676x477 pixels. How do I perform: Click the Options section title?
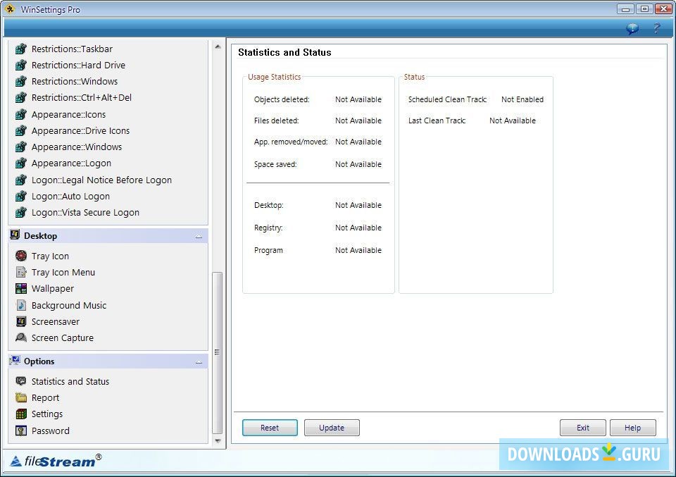click(x=39, y=361)
